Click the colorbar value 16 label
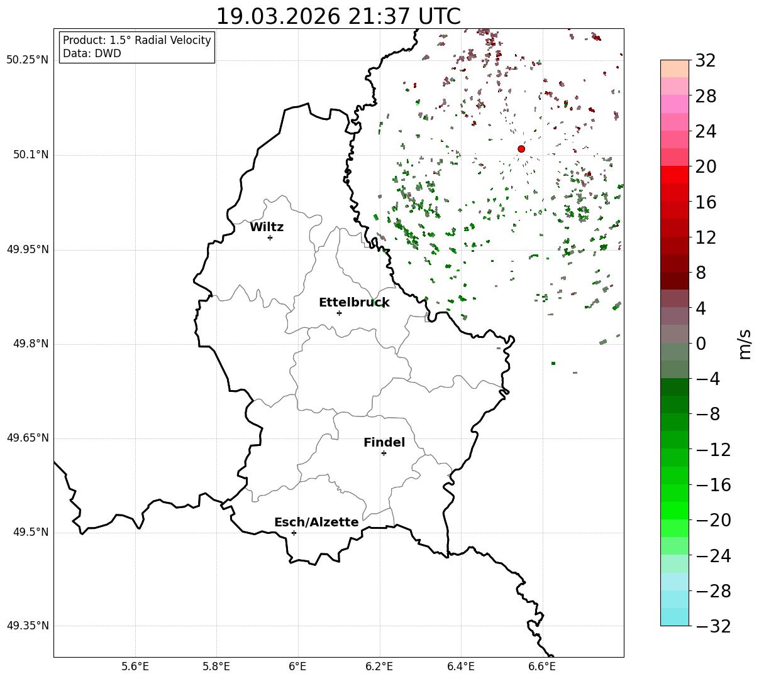The height and width of the screenshot is (679, 759). point(706,202)
